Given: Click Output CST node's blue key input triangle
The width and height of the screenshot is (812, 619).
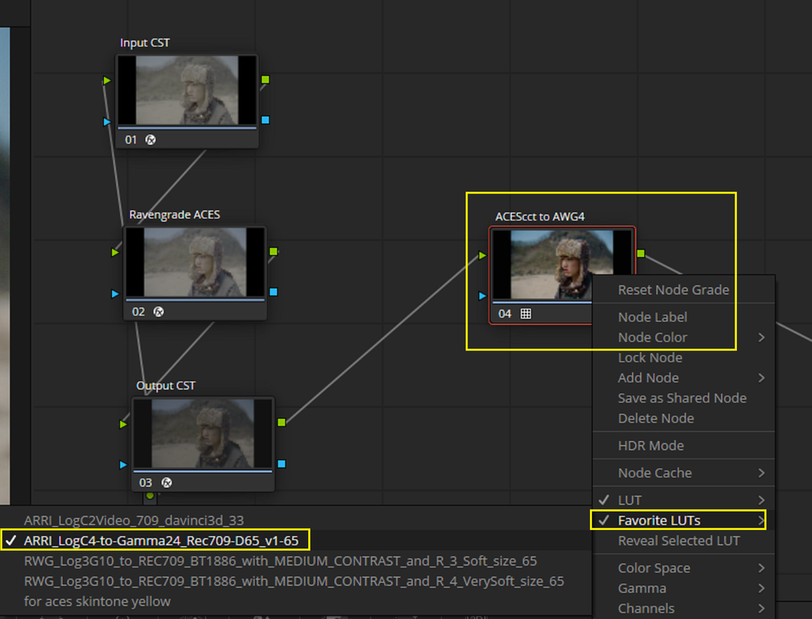Looking at the screenshot, I should (123, 464).
